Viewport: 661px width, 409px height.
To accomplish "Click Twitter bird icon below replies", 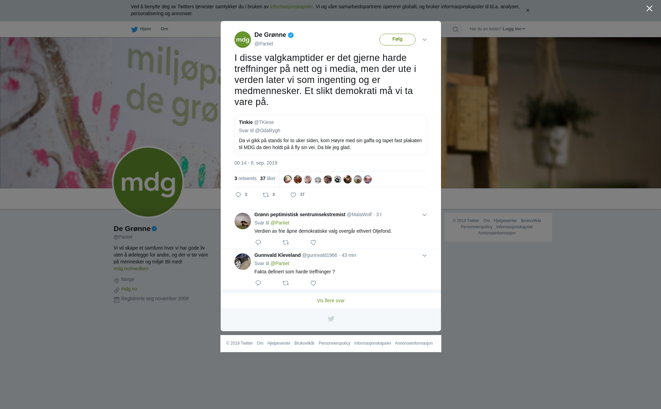I will [331, 319].
